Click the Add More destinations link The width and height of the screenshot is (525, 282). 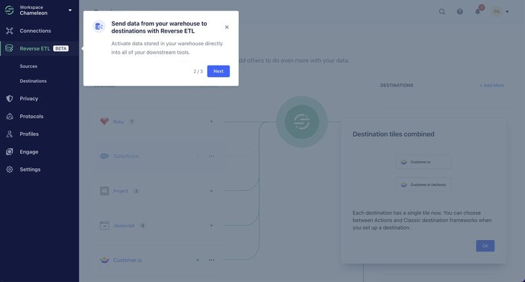click(492, 85)
